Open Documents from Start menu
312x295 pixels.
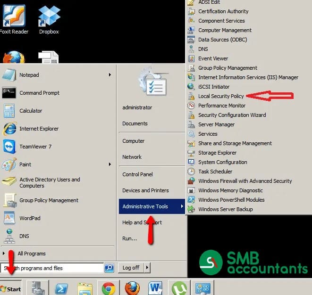(x=135, y=123)
